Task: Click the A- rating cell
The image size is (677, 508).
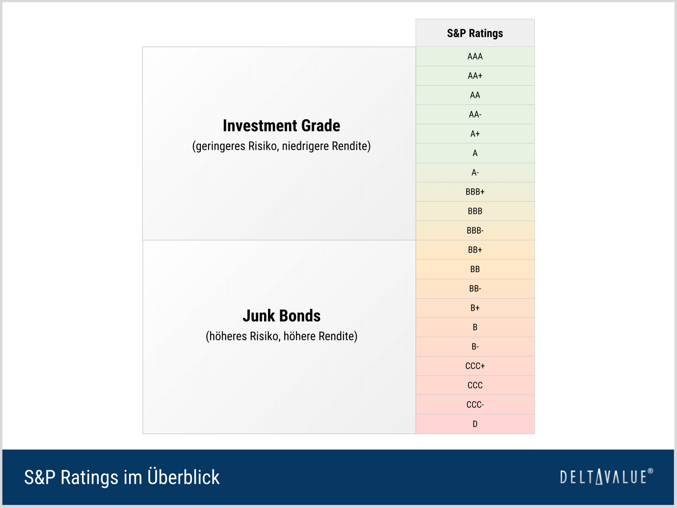Action: [x=475, y=173]
